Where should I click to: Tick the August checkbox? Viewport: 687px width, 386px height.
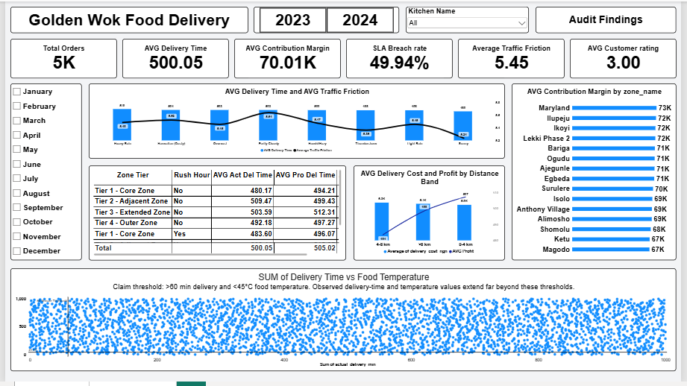click(x=16, y=193)
